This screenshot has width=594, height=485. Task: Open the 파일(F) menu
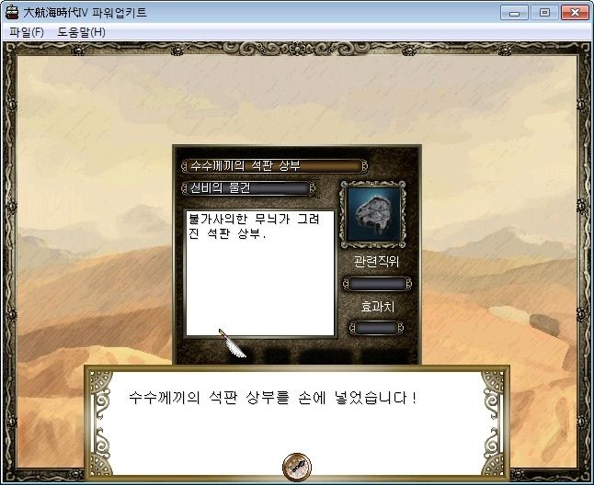tap(27, 32)
